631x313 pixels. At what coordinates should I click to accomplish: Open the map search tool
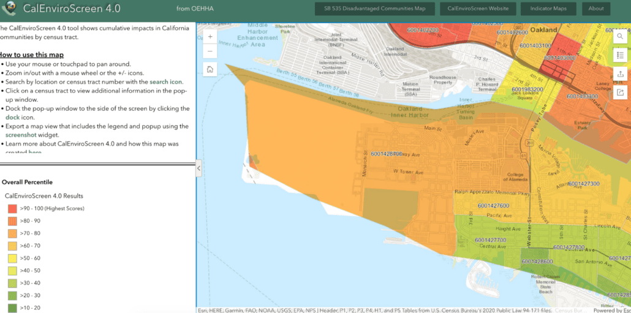coord(621,37)
